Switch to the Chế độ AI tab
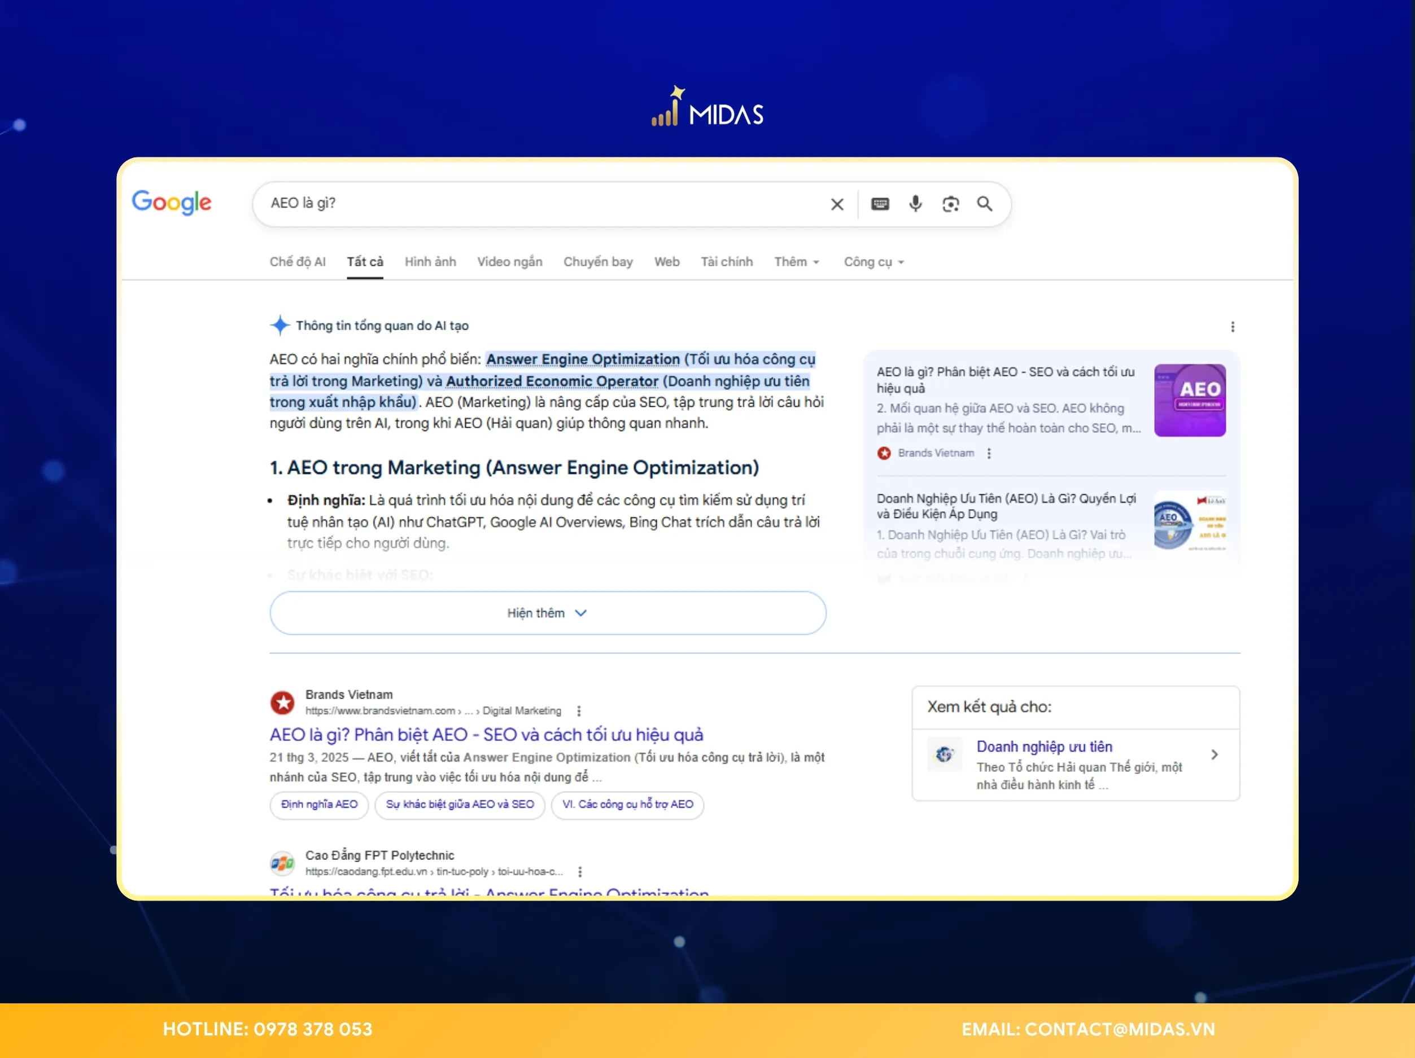 pos(297,262)
